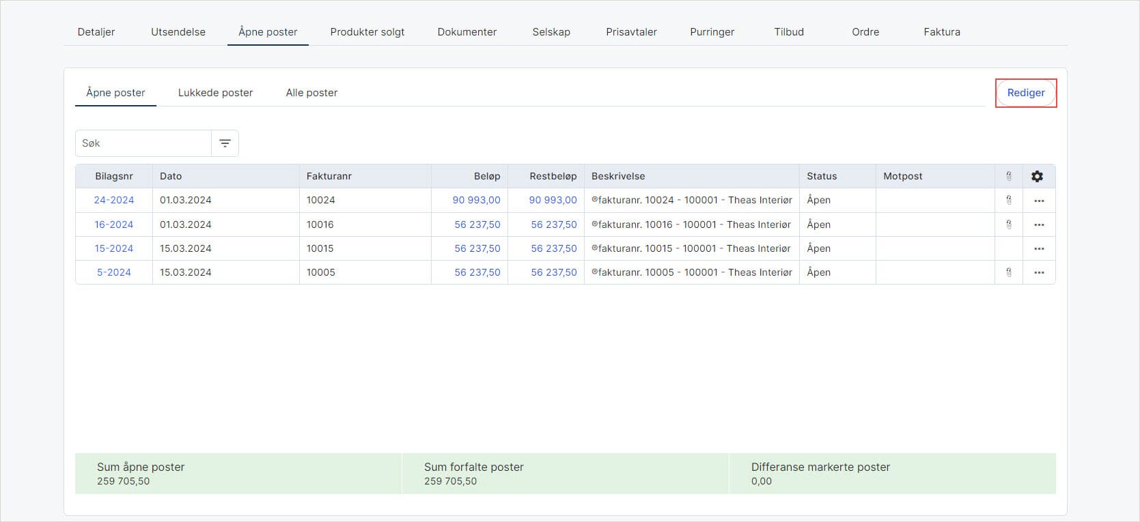Click amount 90 993,00 in Beløp column
The width and height of the screenshot is (1140, 522).
pyautogui.click(x=476, y=201)
